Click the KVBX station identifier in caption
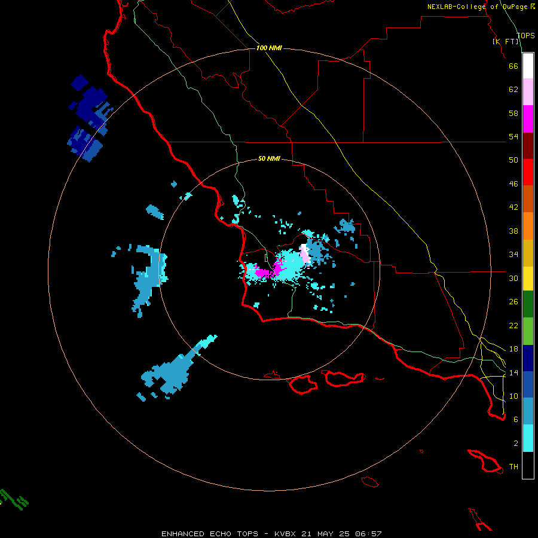The image size is (538, 538). tap(286, 534)
